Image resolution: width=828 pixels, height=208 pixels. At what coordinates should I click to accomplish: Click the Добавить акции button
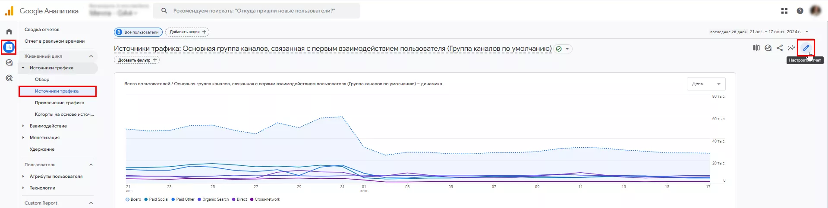[187, 32]
